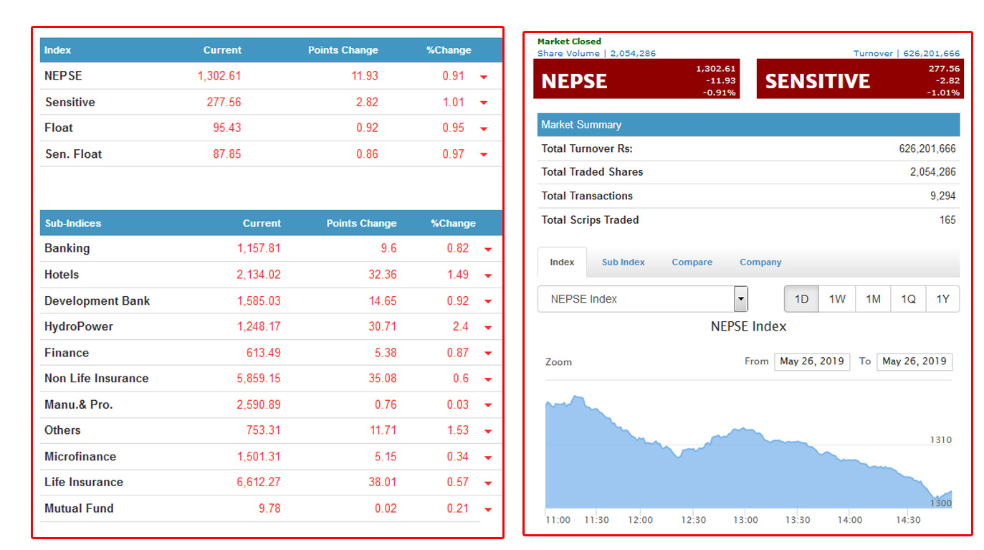Click the Non Life Insurance sub-index name
This screenshot has width=984, height=550.
pyautogui.click(x=97, y=378)
